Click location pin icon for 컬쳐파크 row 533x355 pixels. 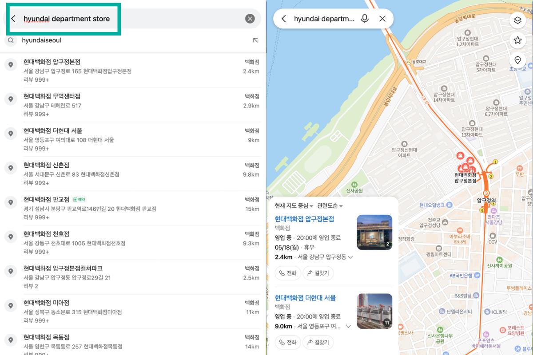click(11, 271)
